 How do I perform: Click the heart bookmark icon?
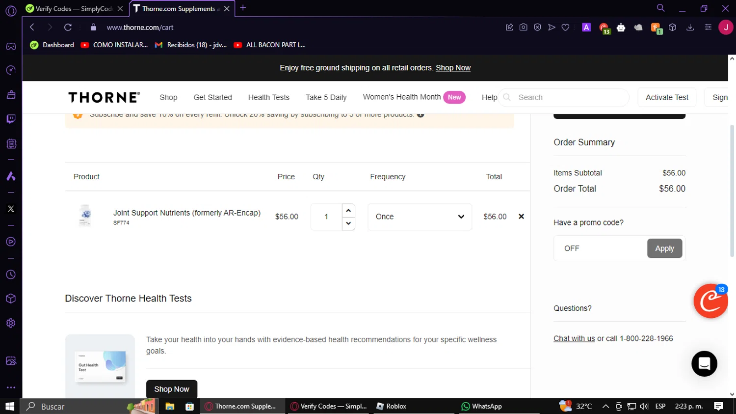565,28
